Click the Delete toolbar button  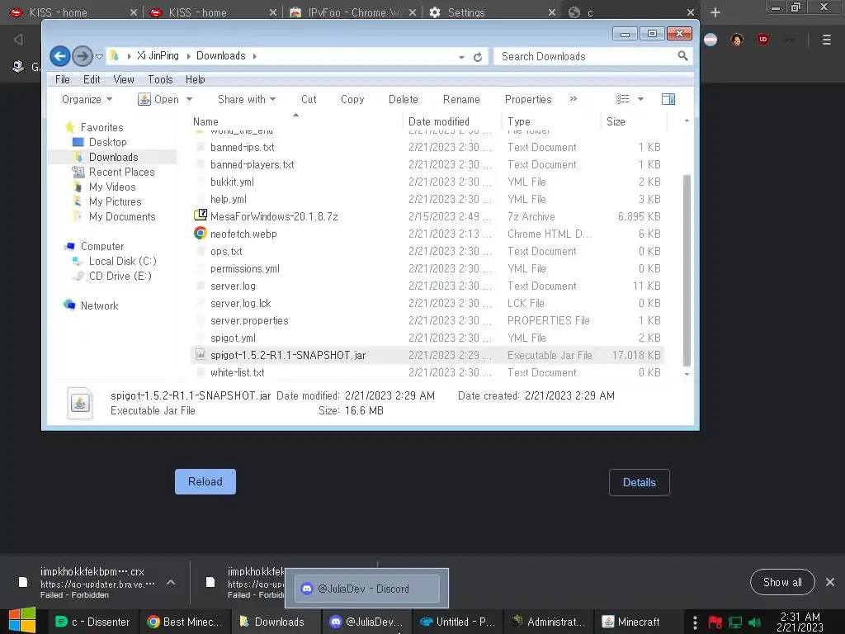point(403,99)
